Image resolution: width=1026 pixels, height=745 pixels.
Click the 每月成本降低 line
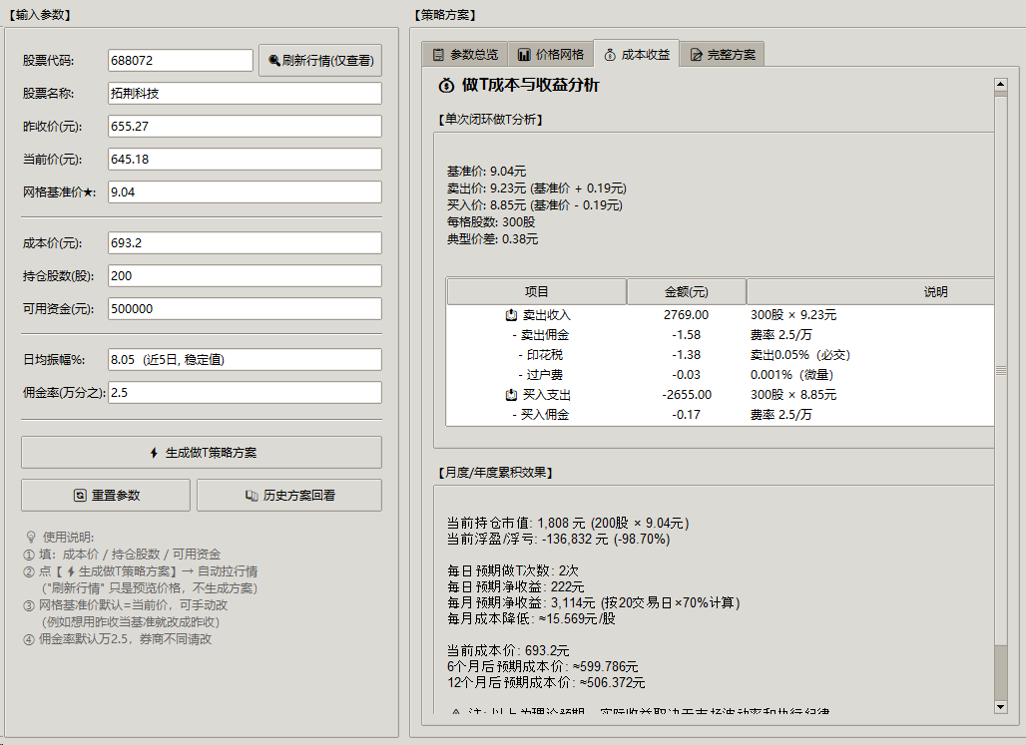coord(531,618)
